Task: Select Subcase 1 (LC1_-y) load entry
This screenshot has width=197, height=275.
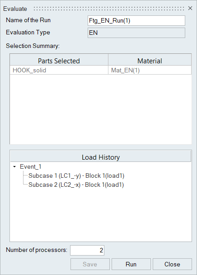Action: coord(76,176)
